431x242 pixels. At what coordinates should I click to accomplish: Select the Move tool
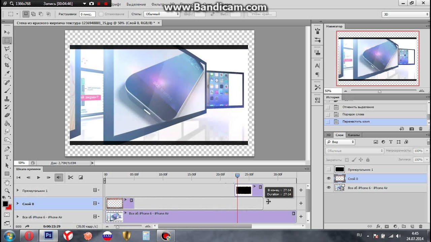click(x=7, y=32)
